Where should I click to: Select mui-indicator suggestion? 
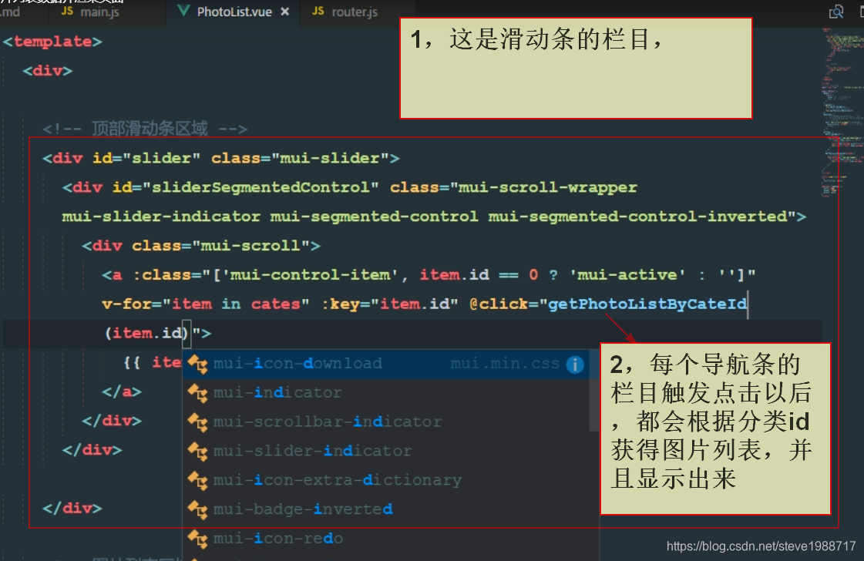coord(385,393)
